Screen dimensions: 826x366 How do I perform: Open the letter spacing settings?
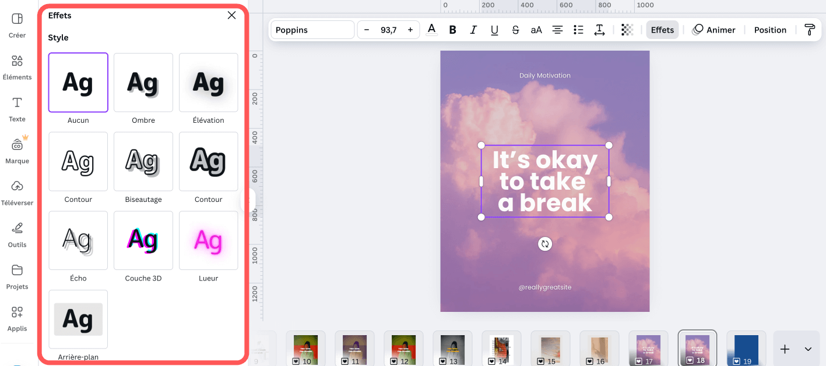pyautogui.click(x=599, y=29)
